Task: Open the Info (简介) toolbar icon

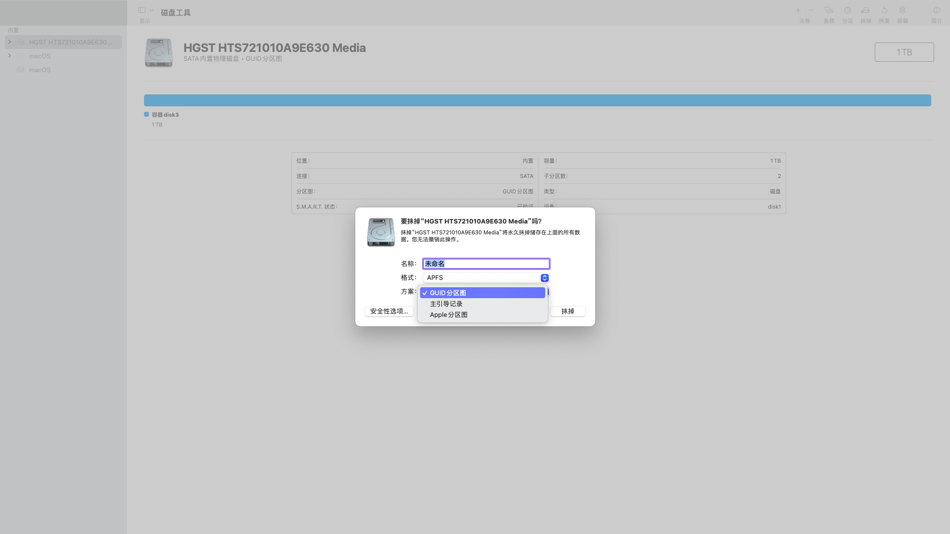Action: (x=937, y=10)
